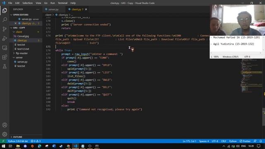The image size is (265, 149).
Task: Select Casual.jpg in explorer tree
Action: 23,36
